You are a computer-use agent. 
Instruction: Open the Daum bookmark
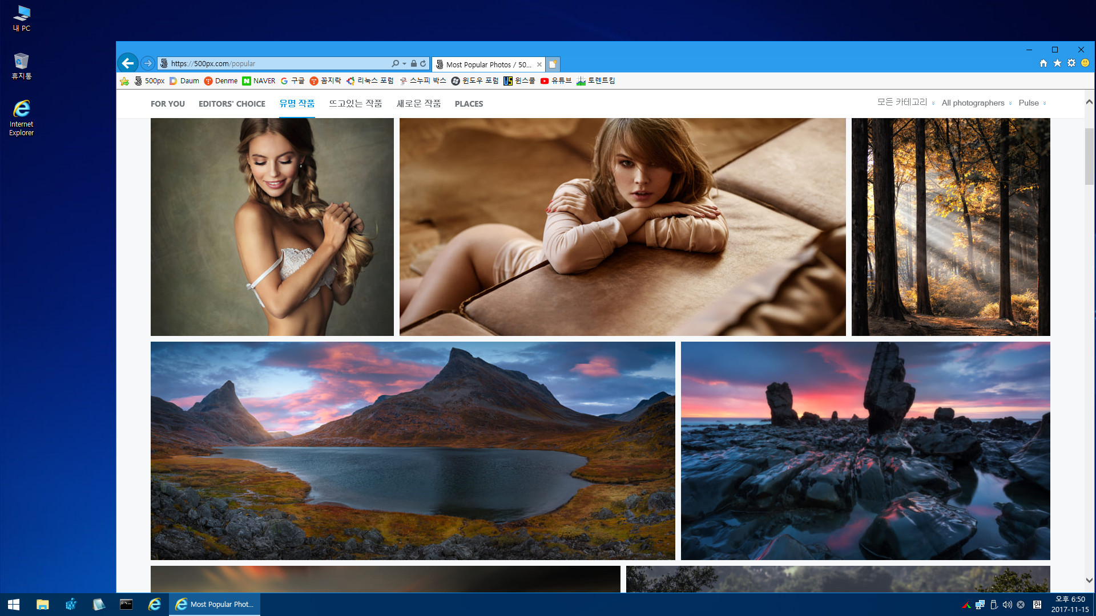[184, 81]
